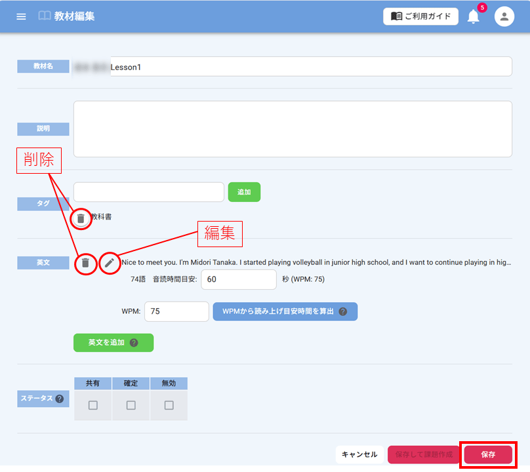The image size is (530, 472).
Task: Click the キャンセル button
Action: click(359, 454)
